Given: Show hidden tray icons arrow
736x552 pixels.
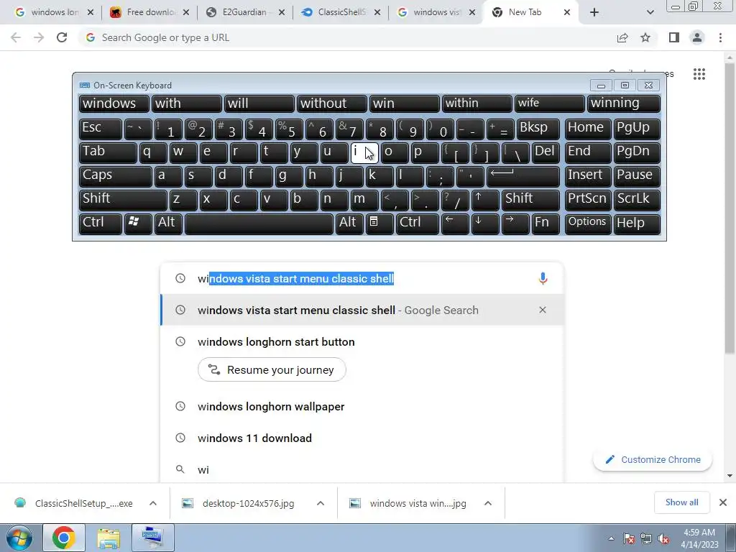Looking at the screenshot, I should click(x=611, y=539).
